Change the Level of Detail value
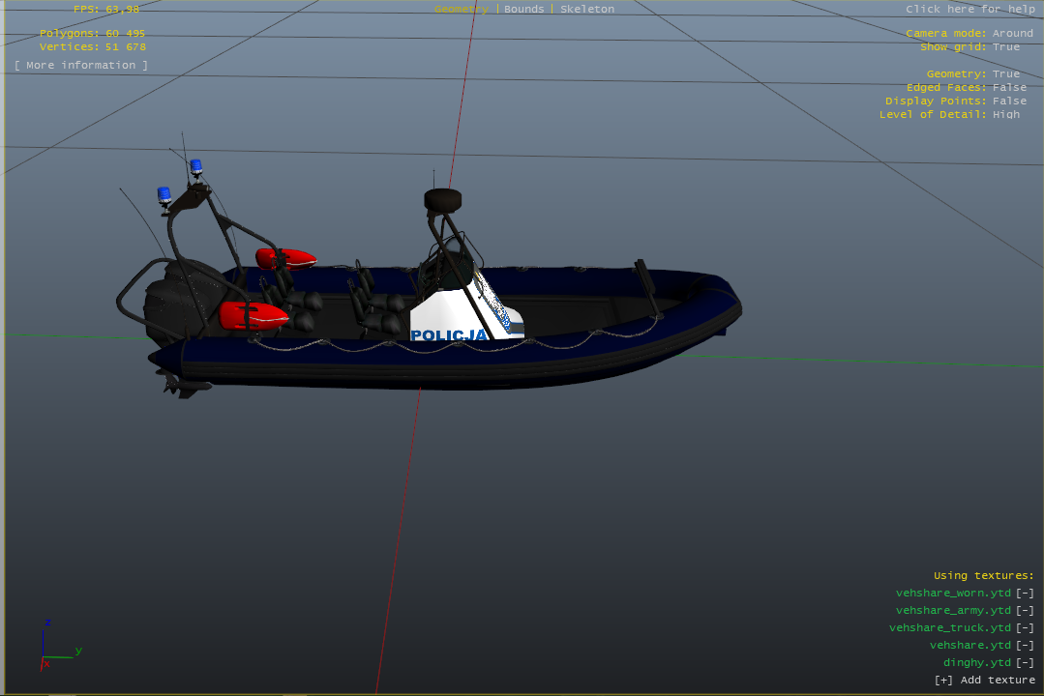 (x=1005, y=115)
